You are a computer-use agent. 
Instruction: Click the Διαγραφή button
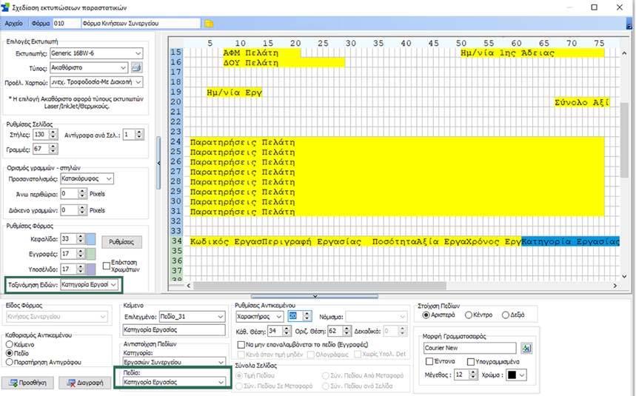(84, 383)
